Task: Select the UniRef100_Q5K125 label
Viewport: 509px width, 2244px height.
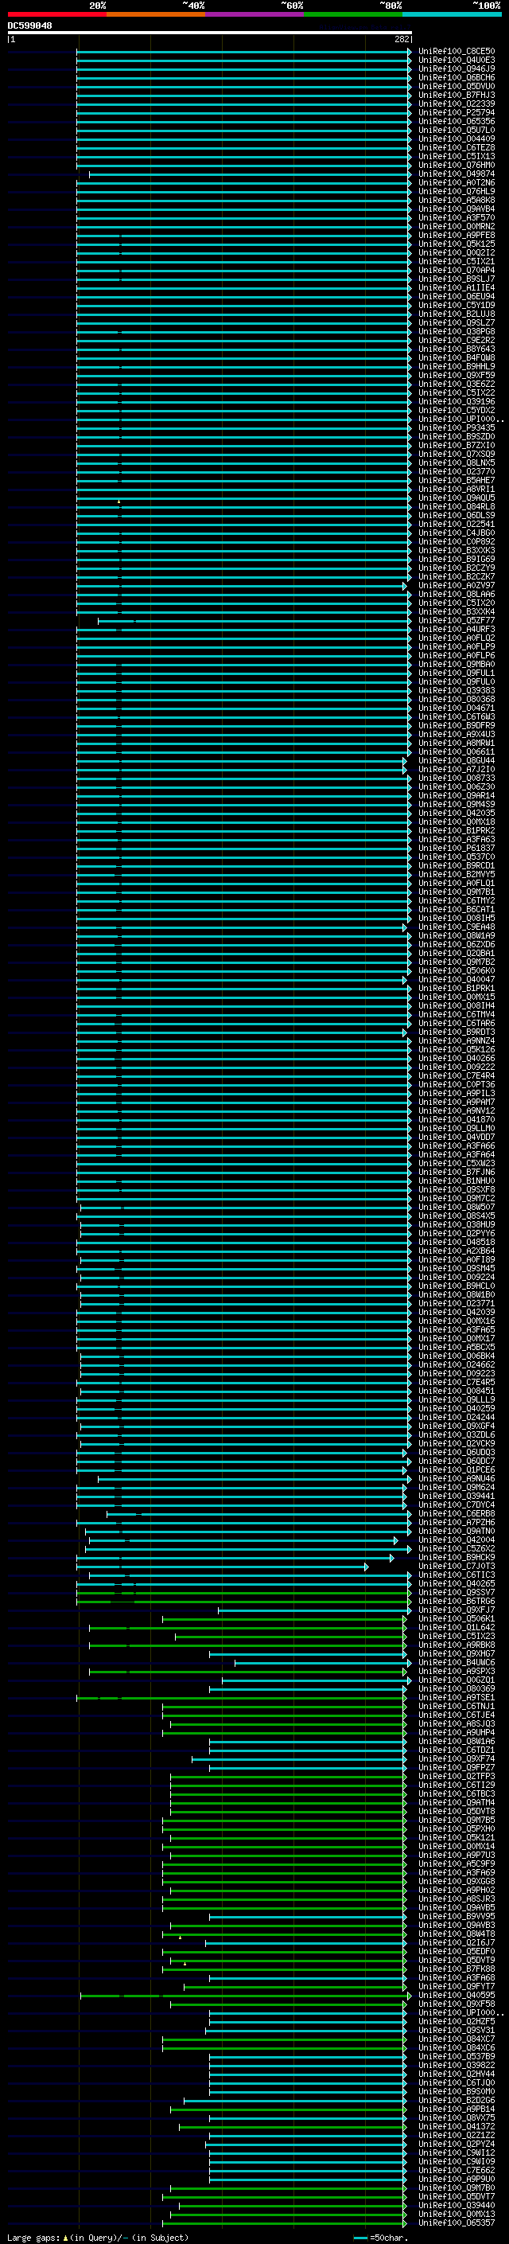Action: tap(457, 244)
